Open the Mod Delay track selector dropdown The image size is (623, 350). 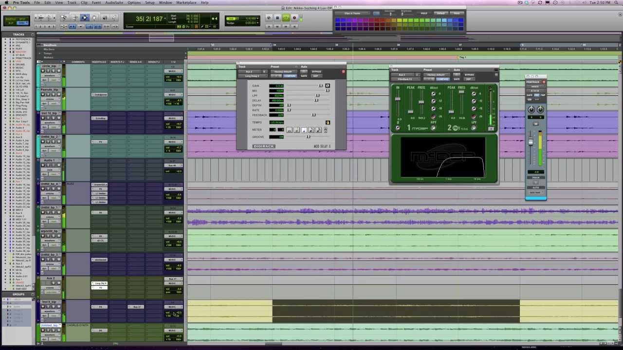tap(250, 71)
